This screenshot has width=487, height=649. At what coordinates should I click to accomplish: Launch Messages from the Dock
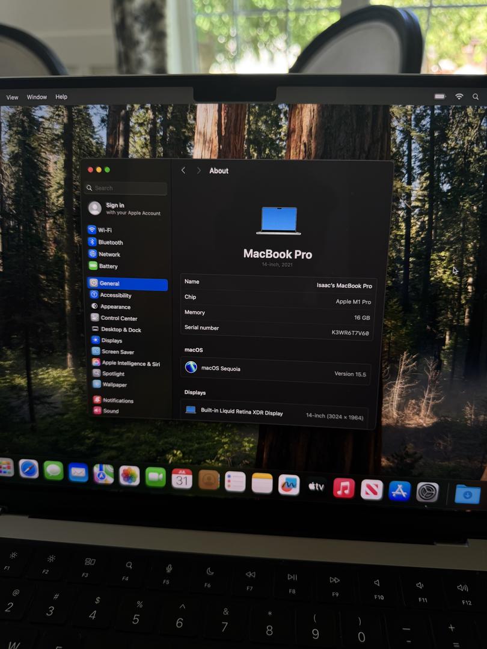pos(54,471)
